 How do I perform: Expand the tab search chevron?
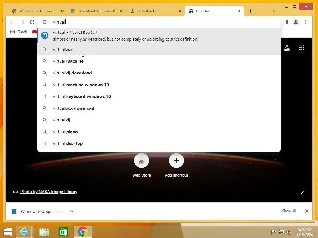point(275,11)
